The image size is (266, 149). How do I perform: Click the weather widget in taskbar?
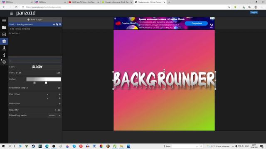218,146
